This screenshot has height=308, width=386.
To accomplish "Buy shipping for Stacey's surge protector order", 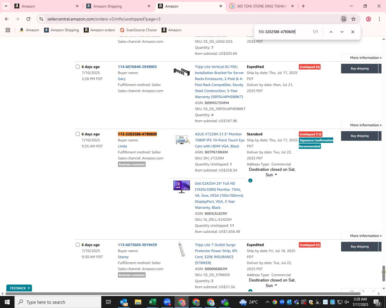I will coord(359,247).
